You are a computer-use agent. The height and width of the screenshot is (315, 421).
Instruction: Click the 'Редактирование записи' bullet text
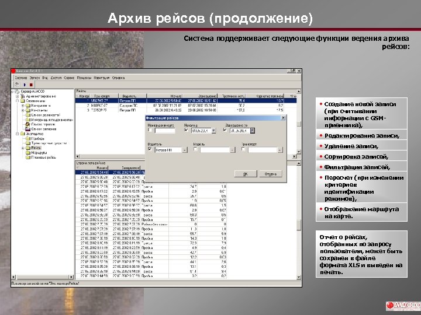pos(362,136)
